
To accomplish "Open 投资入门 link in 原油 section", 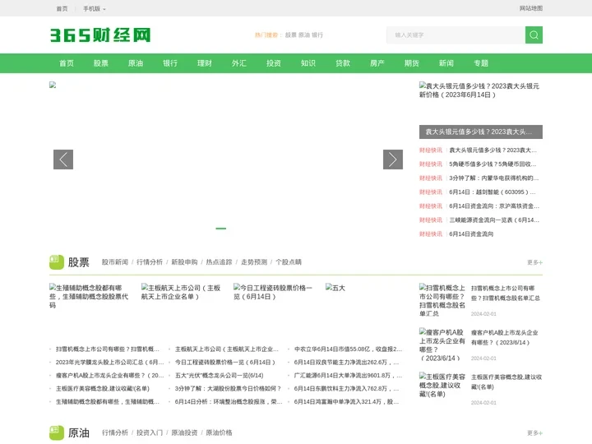I will (150, 432).
